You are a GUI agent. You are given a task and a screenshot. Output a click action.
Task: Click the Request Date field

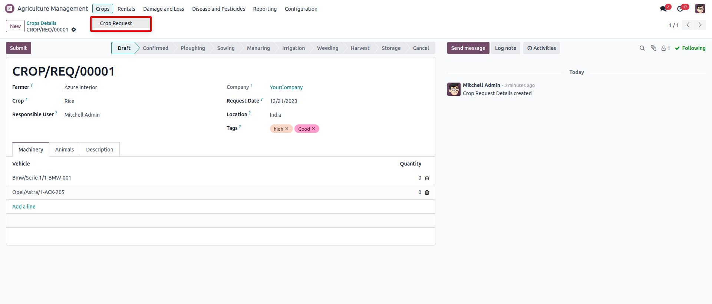pyautogui.click(x=284, y=101)
